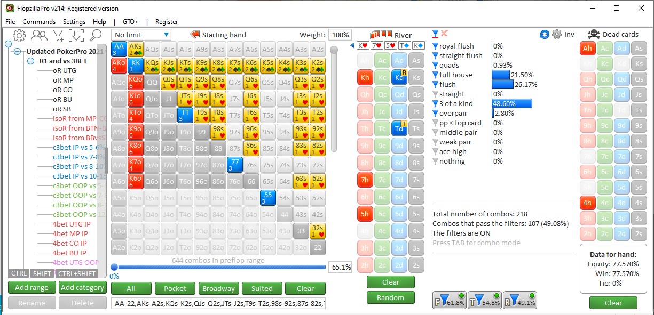The image size is (654, 315).
Task: Click the Broadway range button
Action: (218, 288)
